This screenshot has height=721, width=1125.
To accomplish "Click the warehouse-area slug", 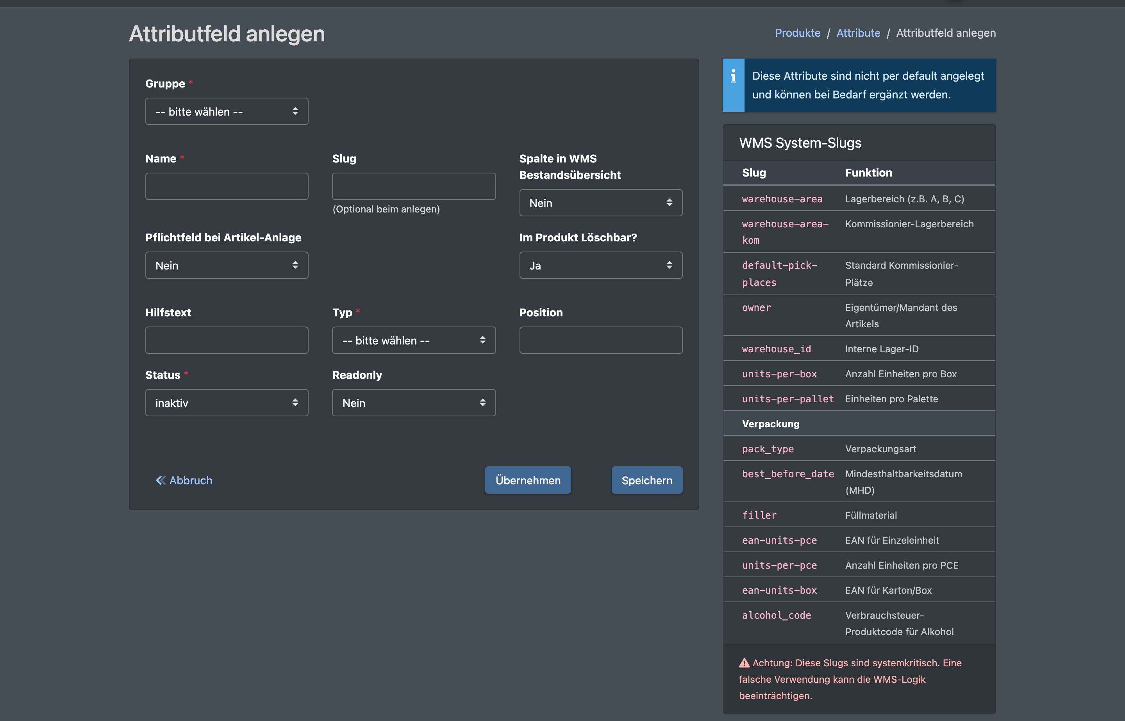I will tap(782, 199).
